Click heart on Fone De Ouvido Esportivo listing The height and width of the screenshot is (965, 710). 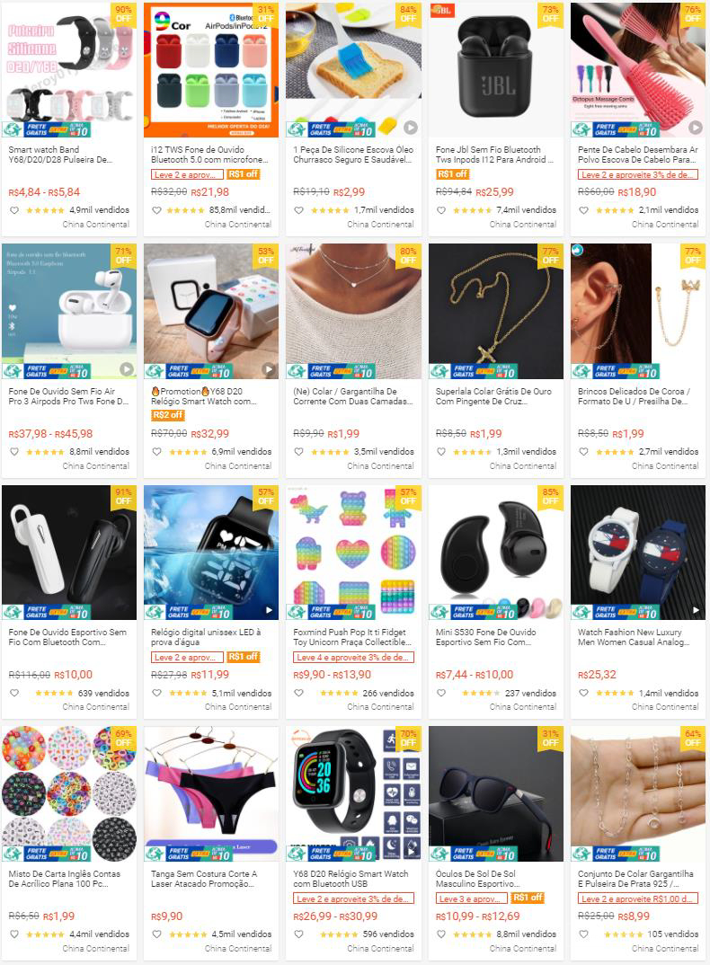[x=14, y=693]
